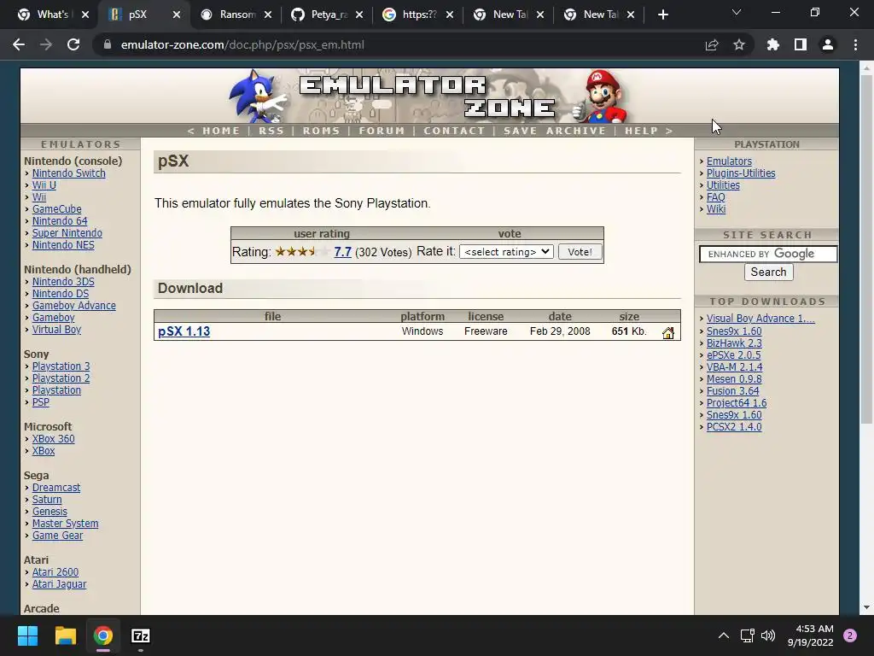This screenshot has width=874, height=656.
Task: Open the Wiki link in Playstation panel
Action: [x=716, y=209]
